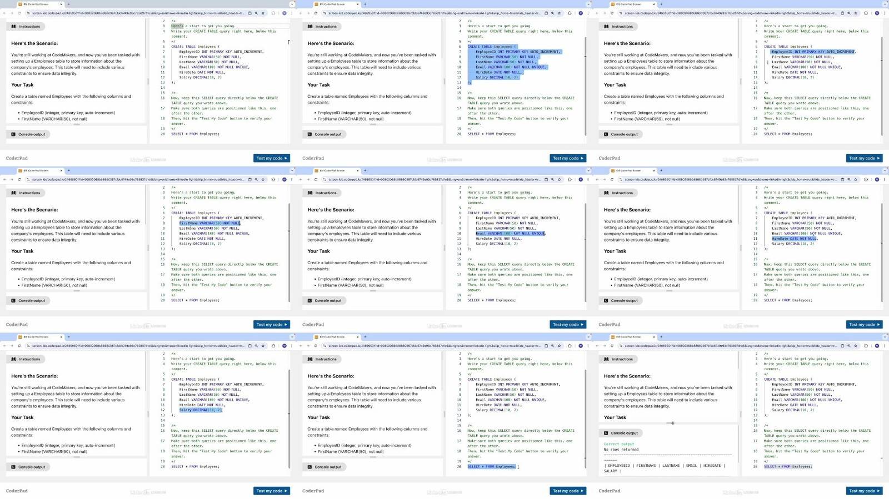Collapse Console output above the Correct output text

pos(621,433)
